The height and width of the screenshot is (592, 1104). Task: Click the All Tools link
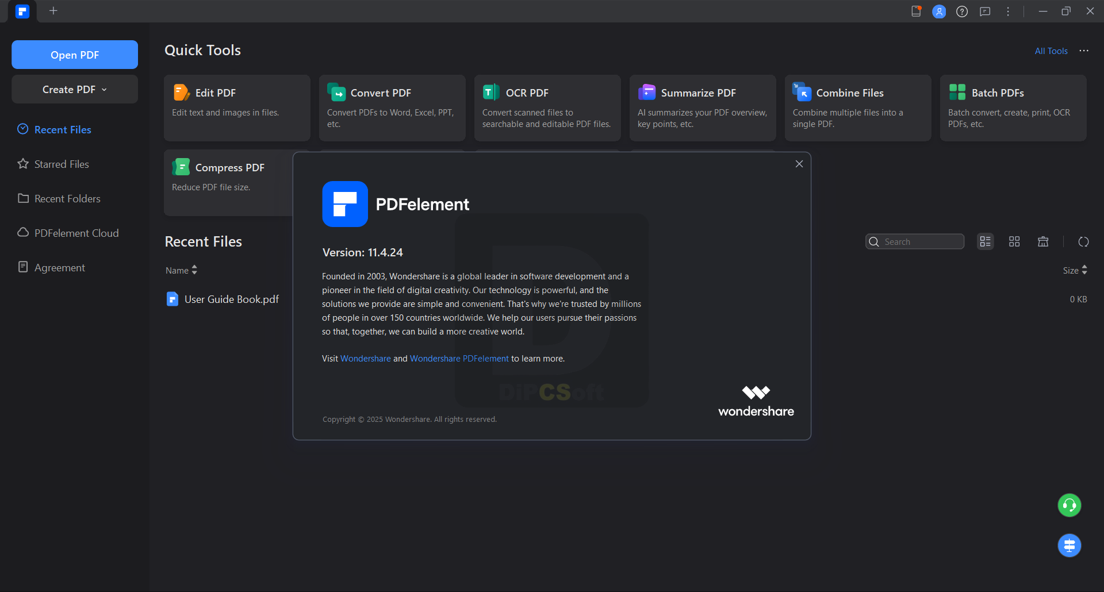click(x=1051, y=51)
